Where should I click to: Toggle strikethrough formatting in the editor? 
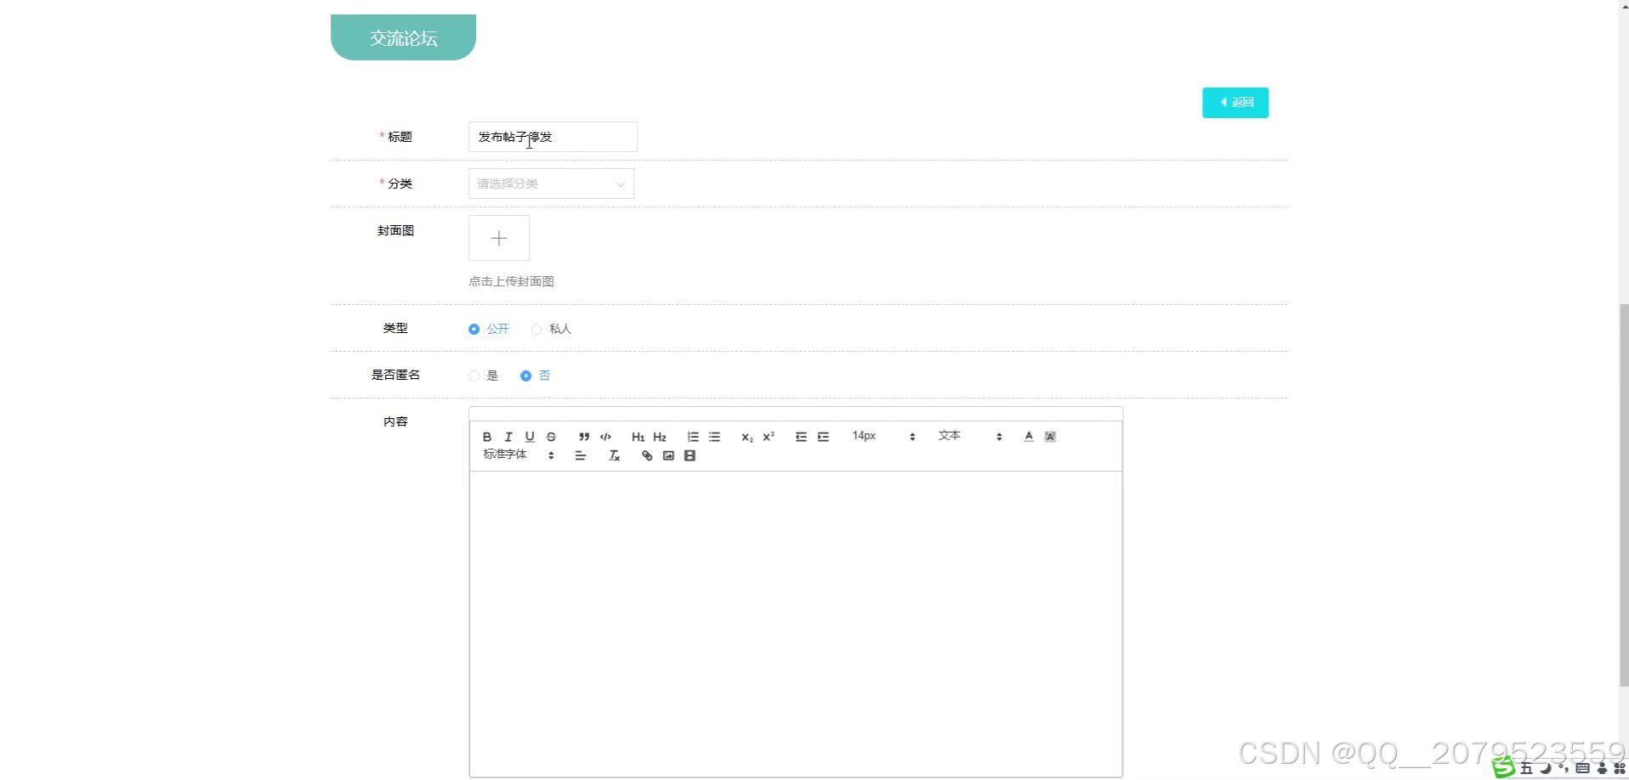click(x=551, y=437)
